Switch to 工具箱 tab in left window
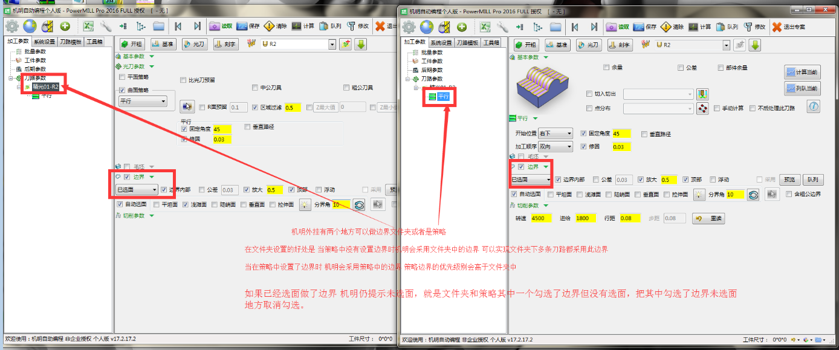 click(x=94, y=42)
